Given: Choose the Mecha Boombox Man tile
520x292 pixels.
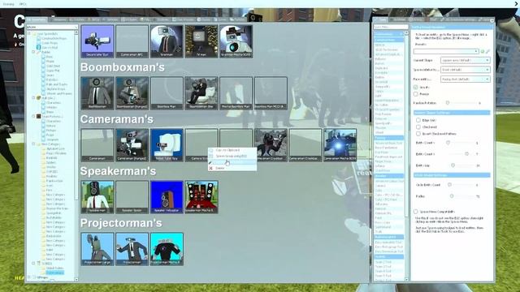Looking at the screenshot, I should (x=236, y=93).
